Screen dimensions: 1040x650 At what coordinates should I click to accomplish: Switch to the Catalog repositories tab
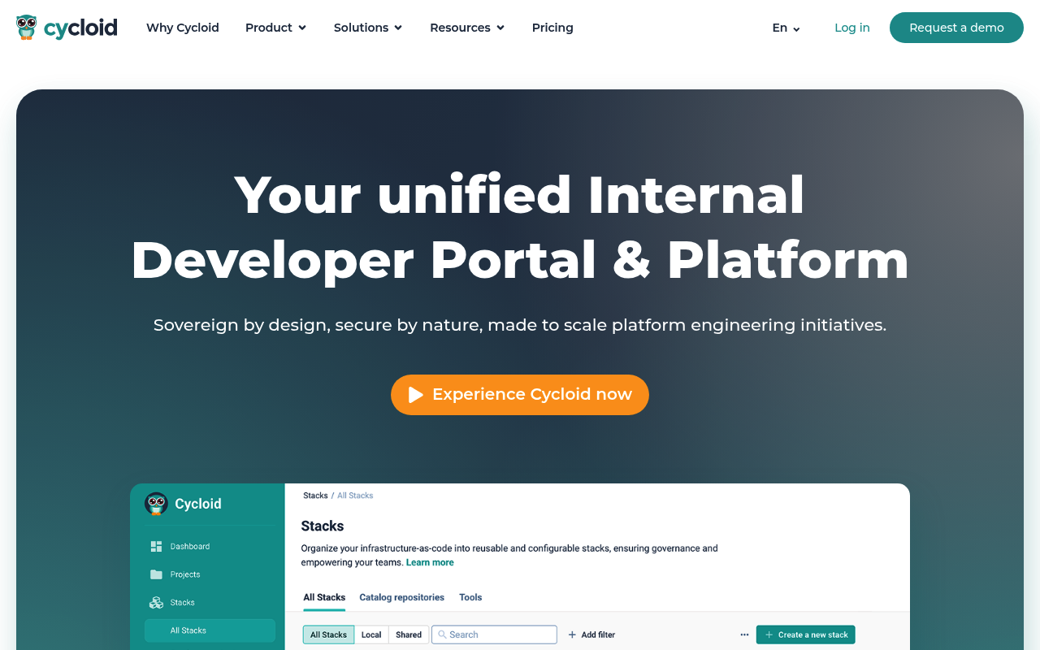point(402,597)
